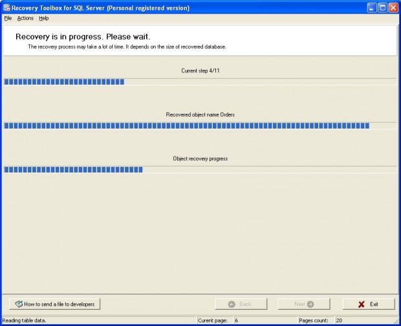Click the Recovered object name Orders progress bar
The width and height of the screenshot is (401, 326).
coord(200,125)
